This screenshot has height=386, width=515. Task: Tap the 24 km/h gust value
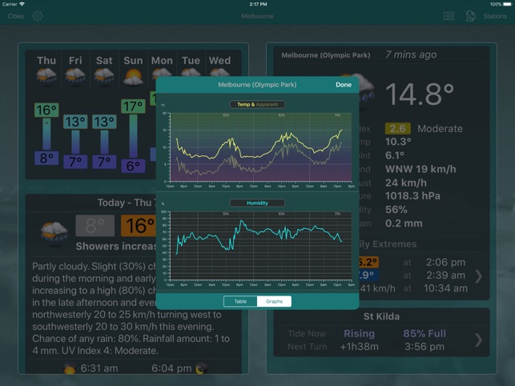point(406,183)
